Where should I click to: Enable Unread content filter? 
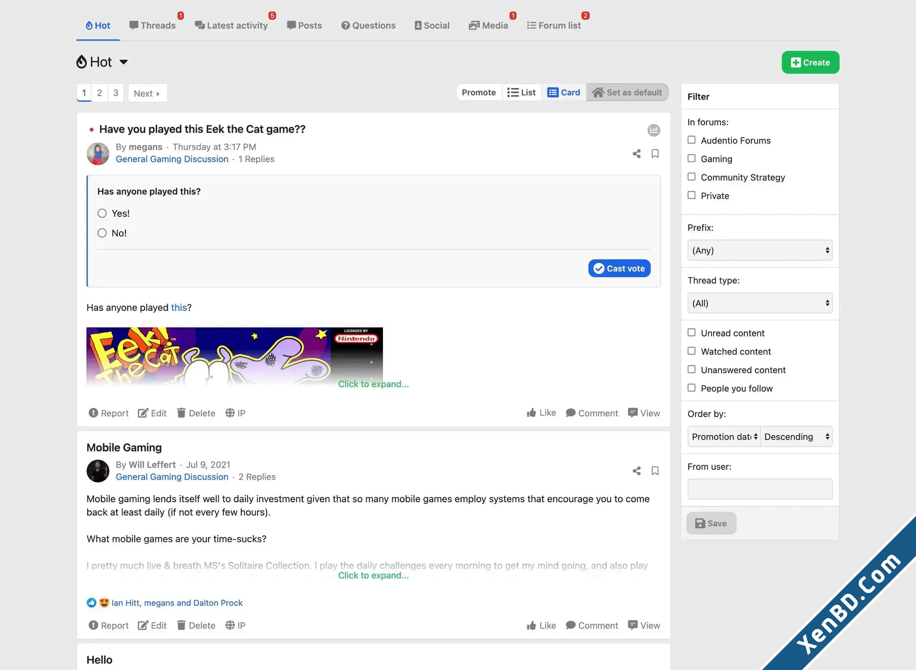pyautogui.click(x=691, y=333)
